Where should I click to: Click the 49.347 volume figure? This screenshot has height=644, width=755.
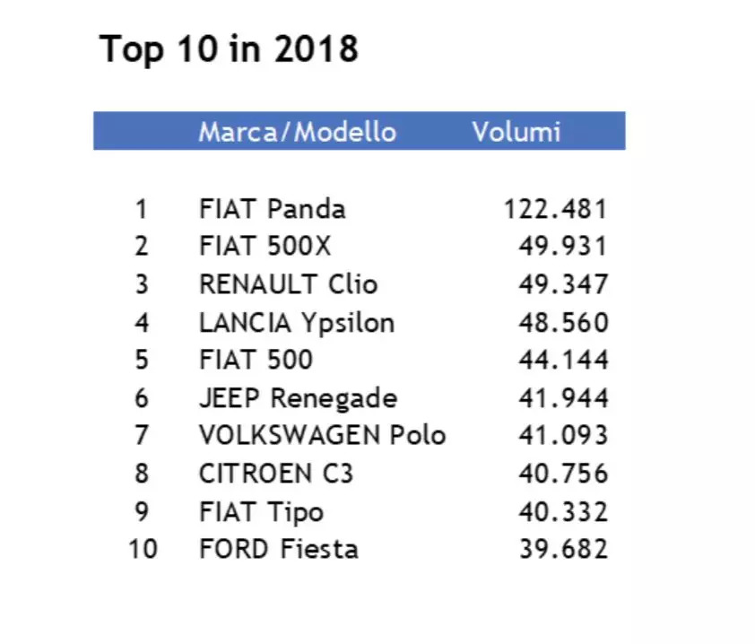563,284
